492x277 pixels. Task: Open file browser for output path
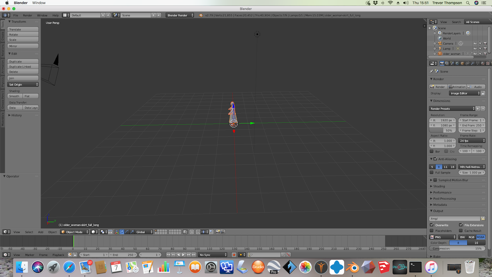(483, 219)
